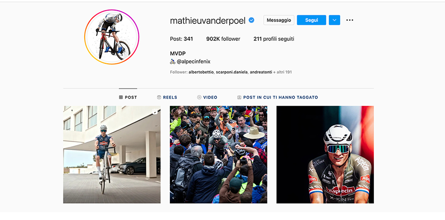
Task: Open the @alpecinfenix profile link
Action: coord(194,62)
